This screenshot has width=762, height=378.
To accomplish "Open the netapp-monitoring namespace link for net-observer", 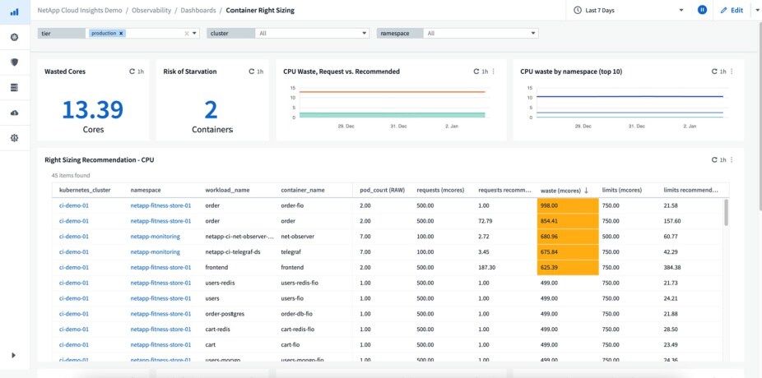I will pos(154,236).
